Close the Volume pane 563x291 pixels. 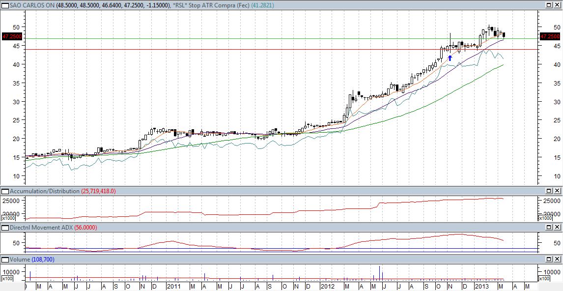[557, 259]
